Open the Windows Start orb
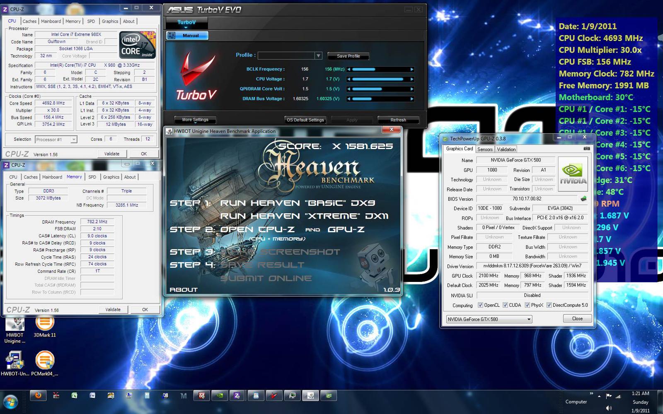The height and width of the screenshot is (414, 663). pyautogui.click(x=10, y=401)
